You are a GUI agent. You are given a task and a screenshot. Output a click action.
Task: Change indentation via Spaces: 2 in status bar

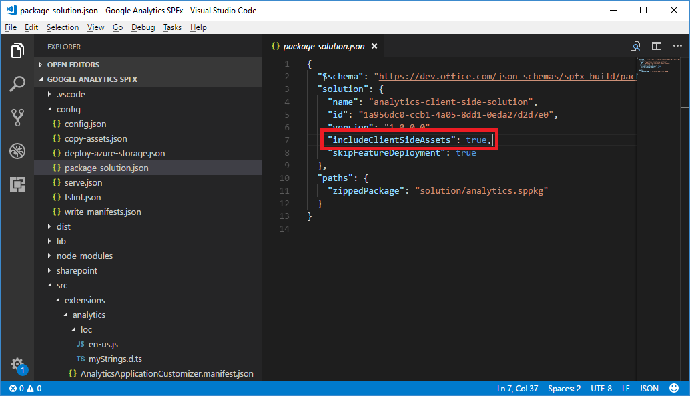tap(565, 388)
